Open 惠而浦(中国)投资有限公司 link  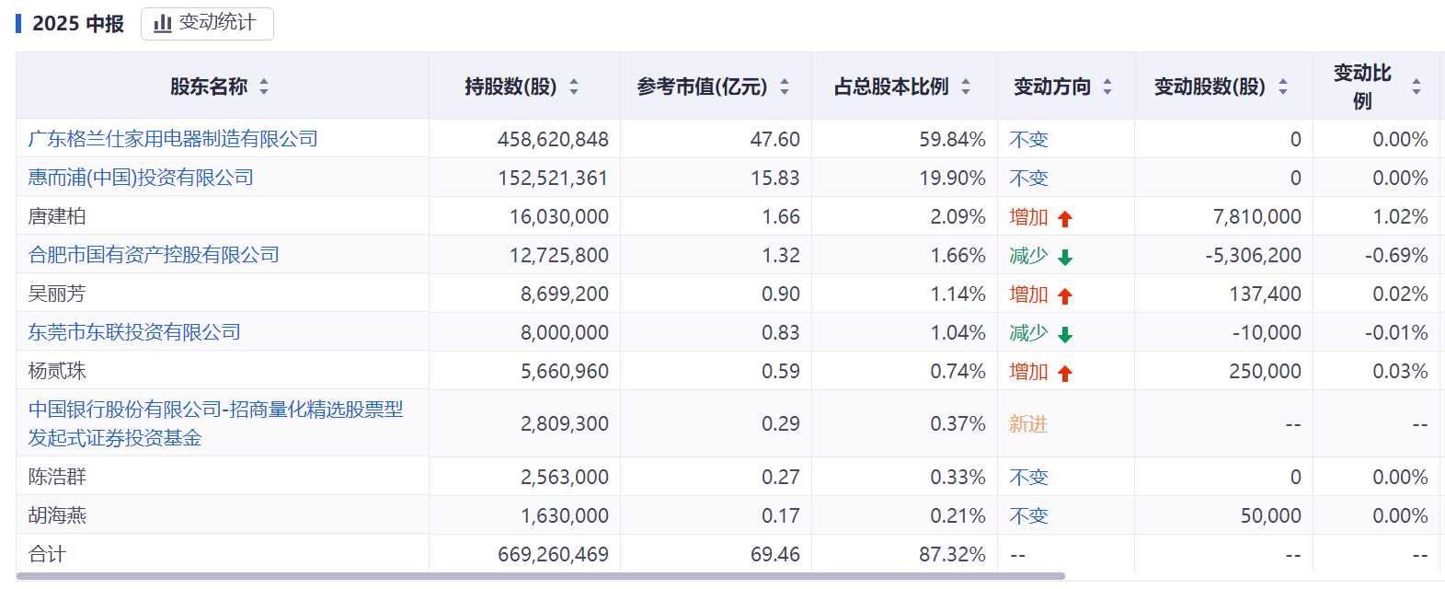pyautogui.click(x=141, y=178)
